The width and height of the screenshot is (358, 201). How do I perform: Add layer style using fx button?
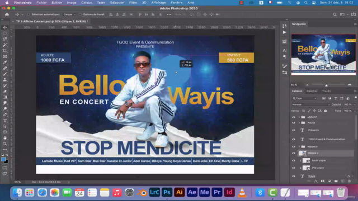[x=315, y=181]
